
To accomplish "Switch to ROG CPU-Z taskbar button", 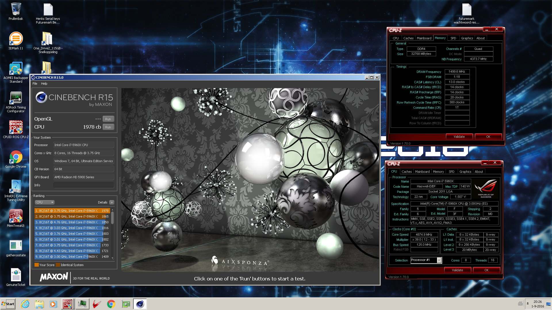I will (68, 304).
